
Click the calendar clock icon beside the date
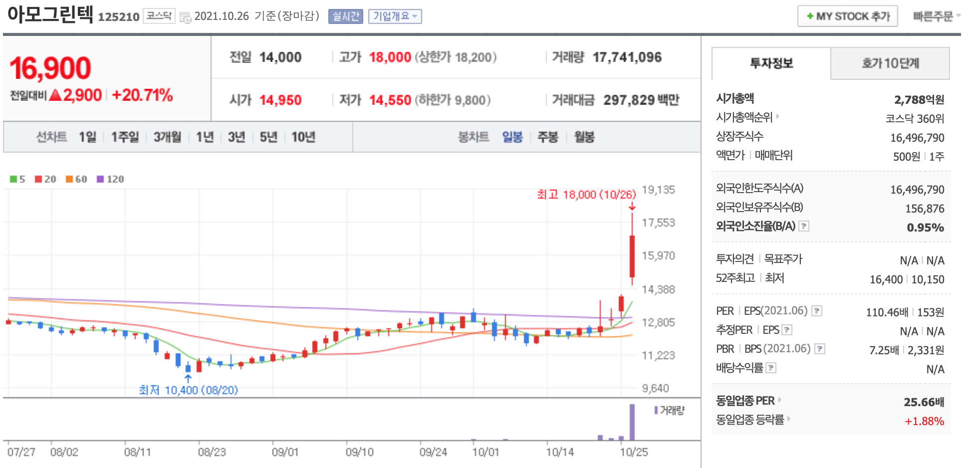185,17
